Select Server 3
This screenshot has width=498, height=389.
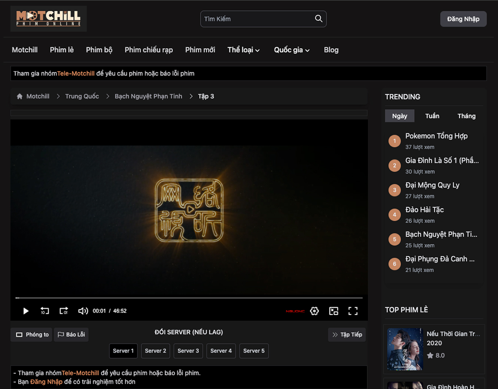point(188,351)
